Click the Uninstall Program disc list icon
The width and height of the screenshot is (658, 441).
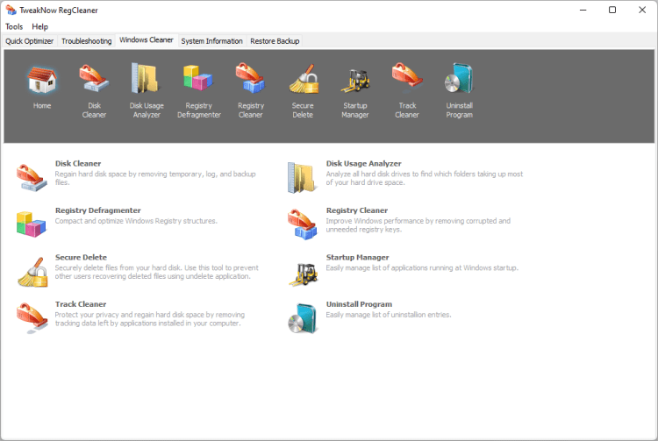point(302,318)
